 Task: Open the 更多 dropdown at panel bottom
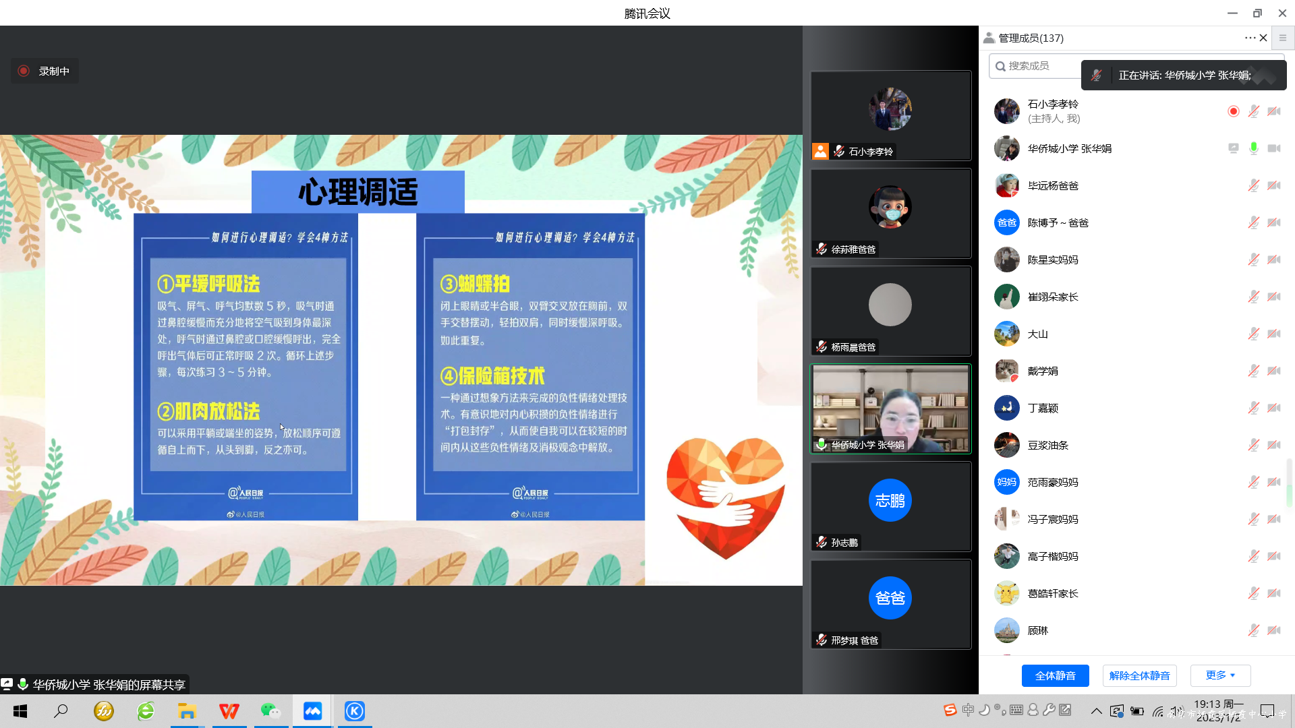tap(1220, 675)
